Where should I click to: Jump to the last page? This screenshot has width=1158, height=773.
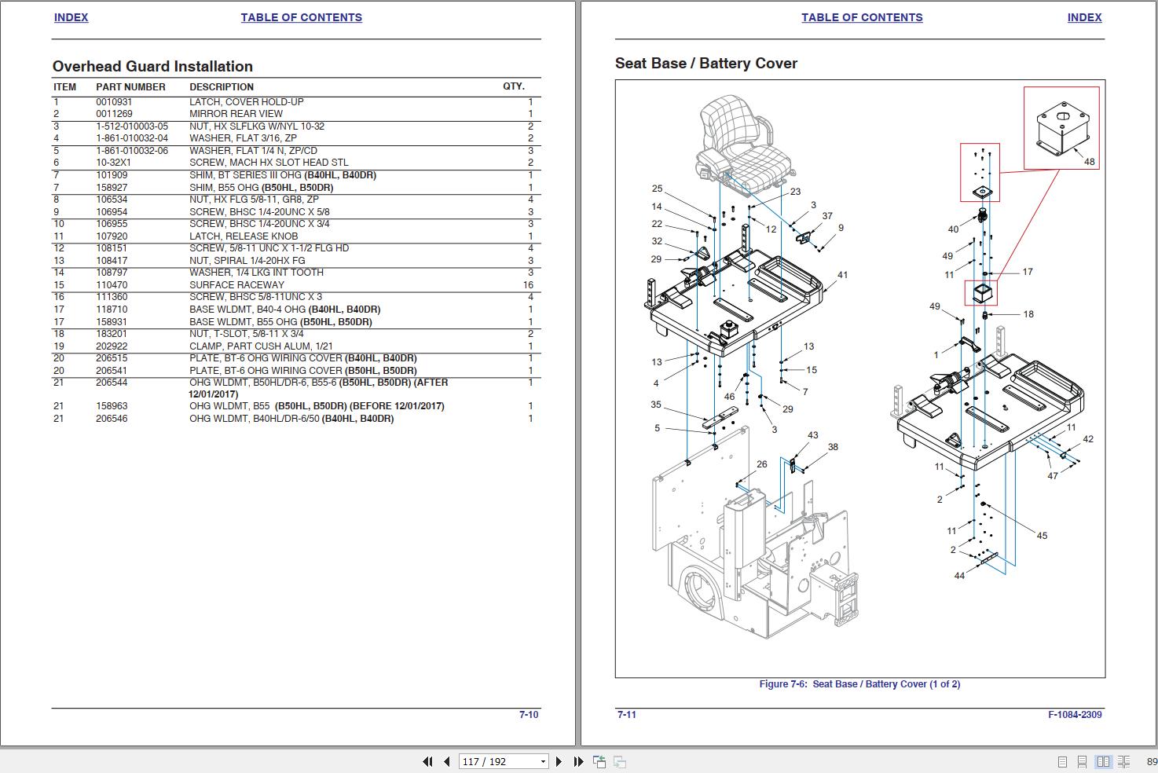click(x=578, y=761)
